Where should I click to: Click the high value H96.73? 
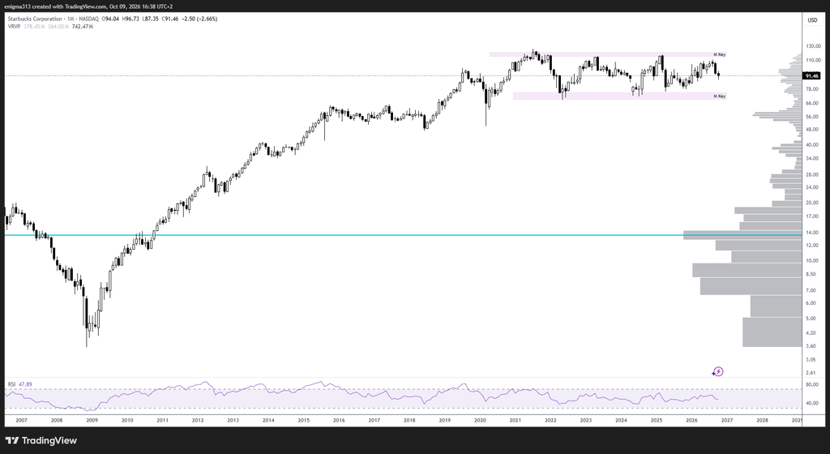click(130, 19)
